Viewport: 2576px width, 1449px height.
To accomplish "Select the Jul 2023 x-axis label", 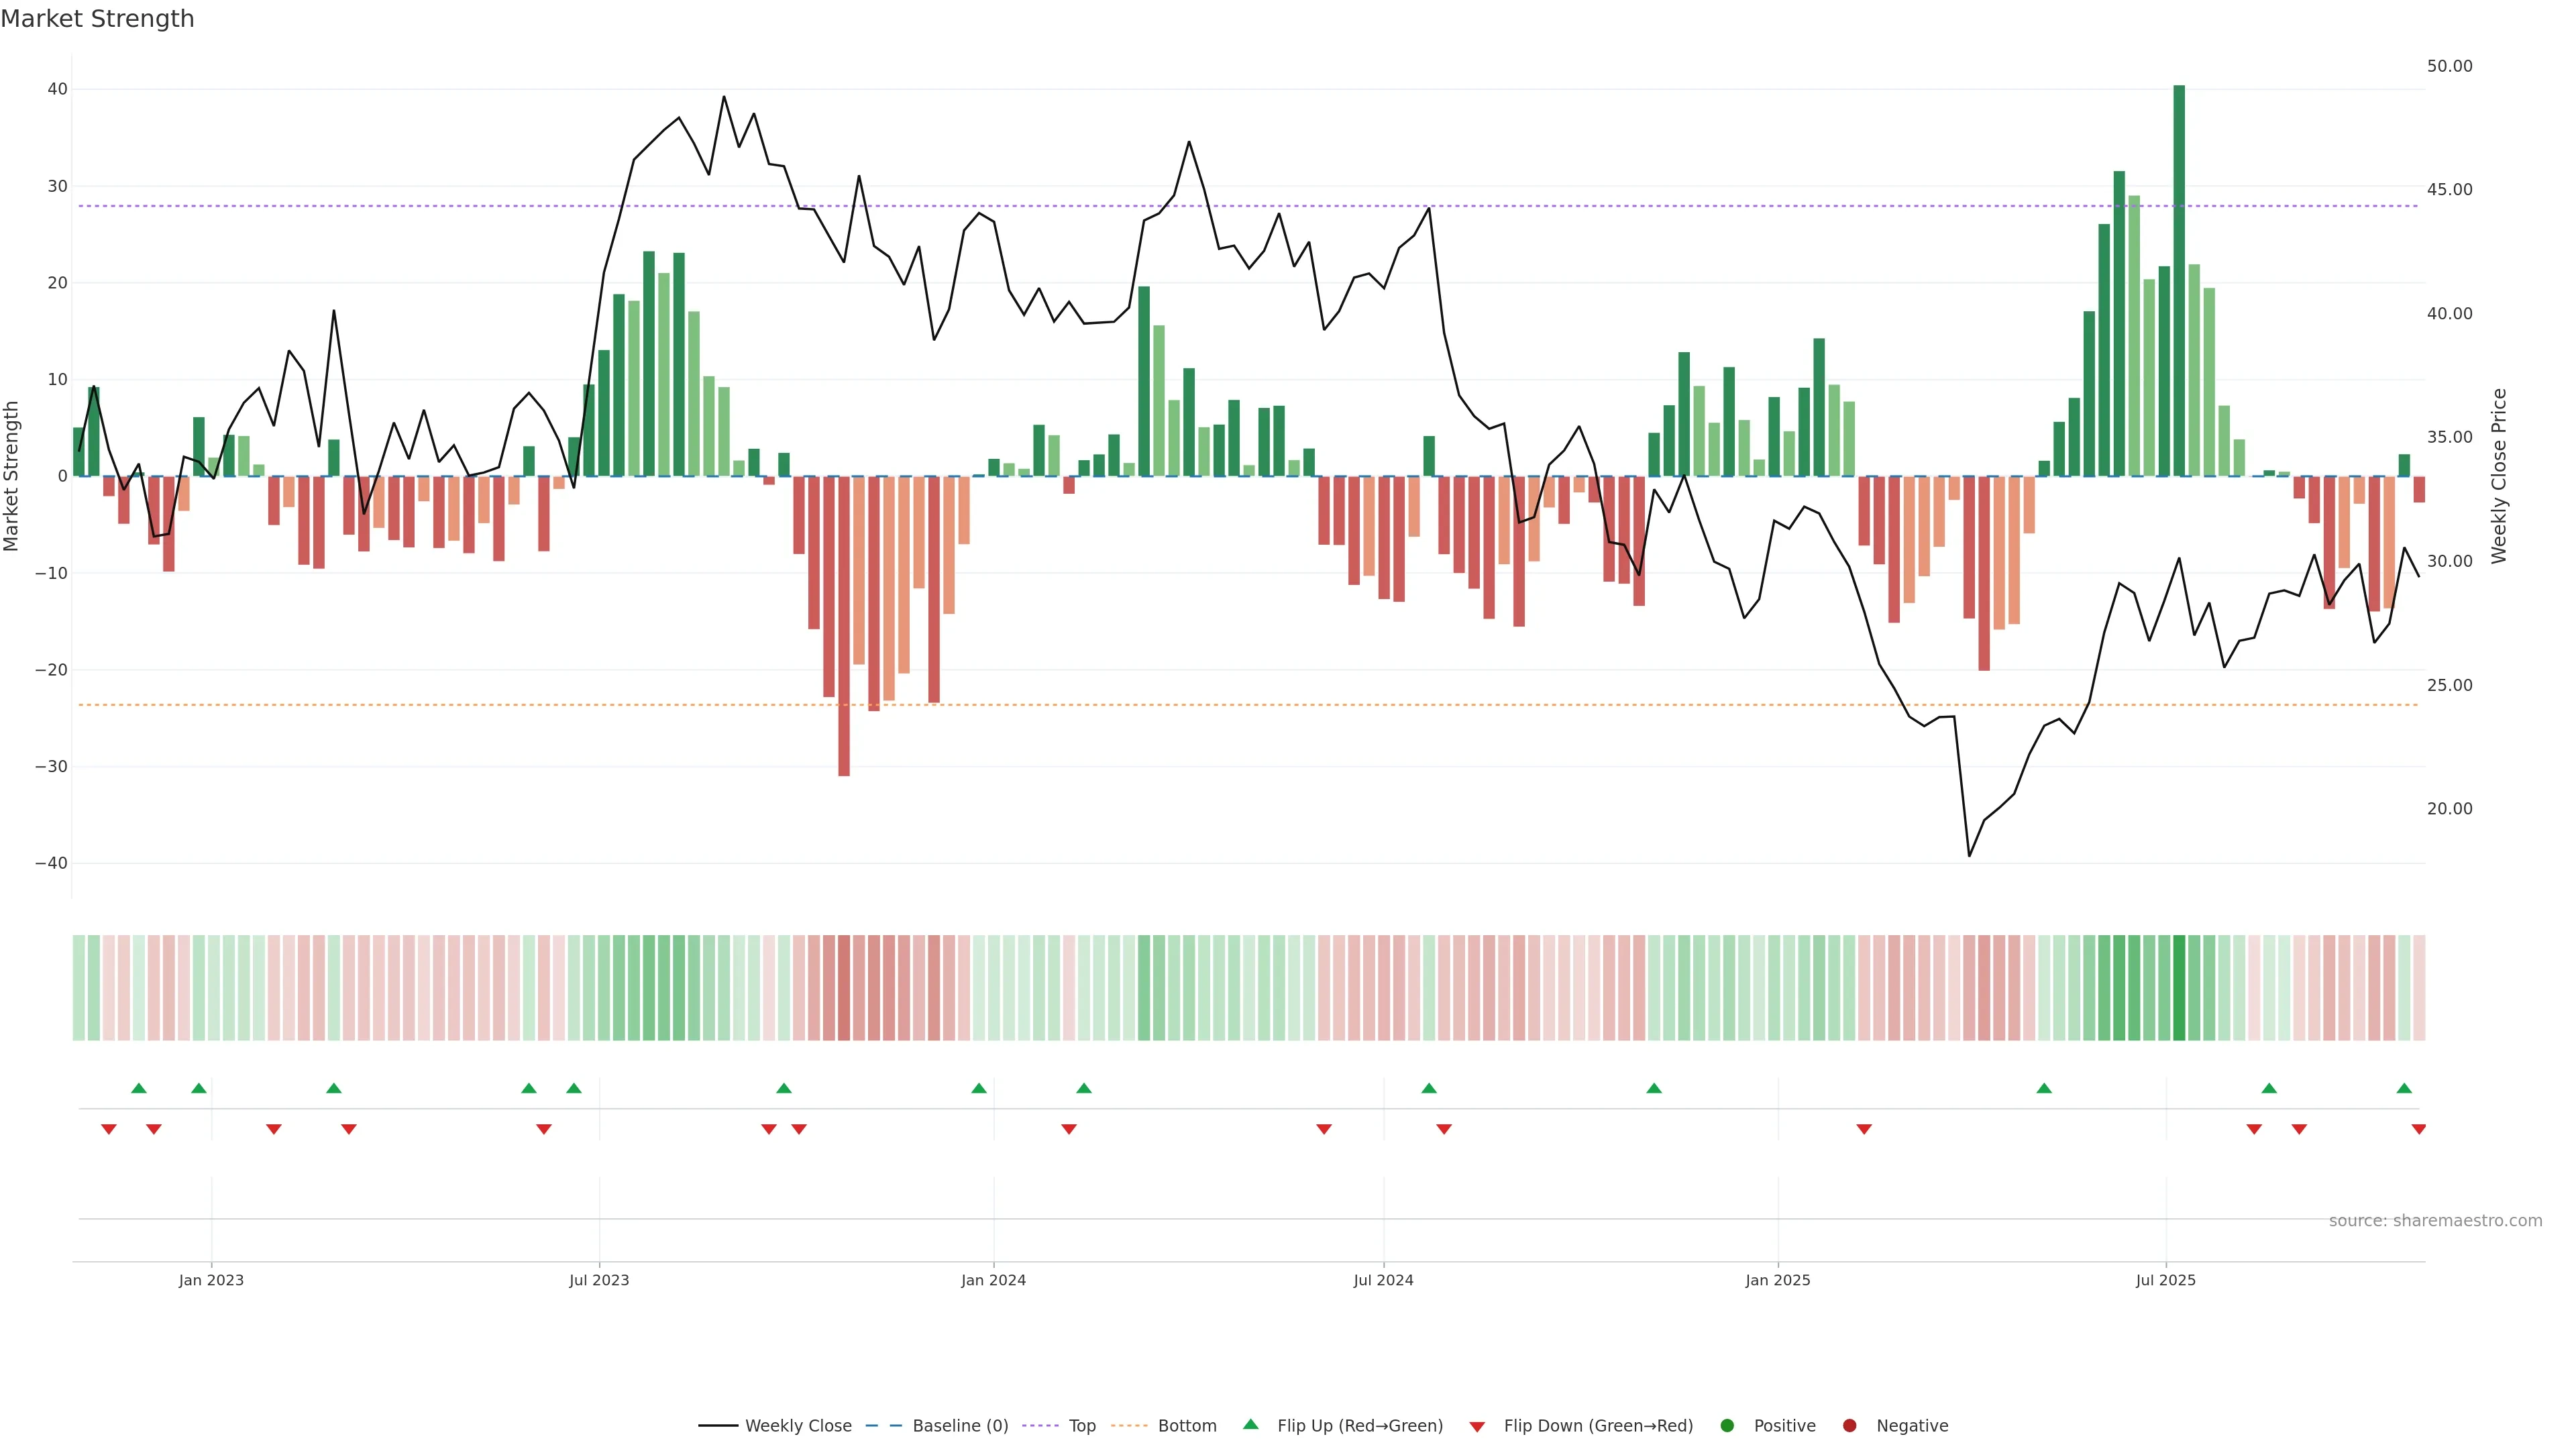I will click(599, 1280).
